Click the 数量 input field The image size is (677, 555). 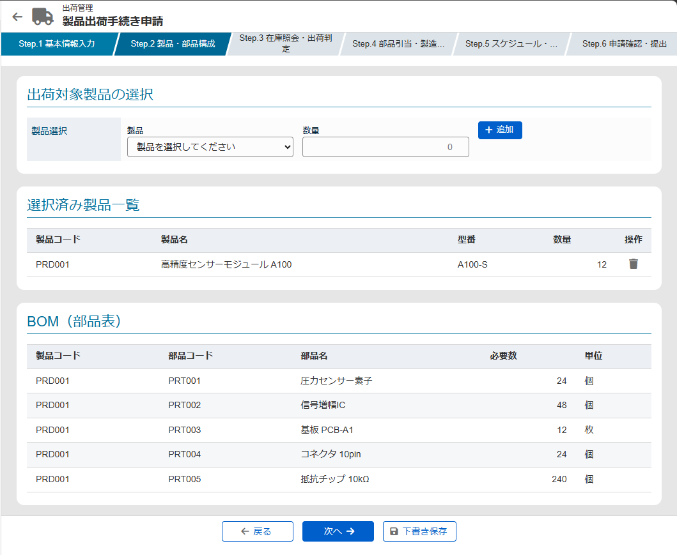385,147
